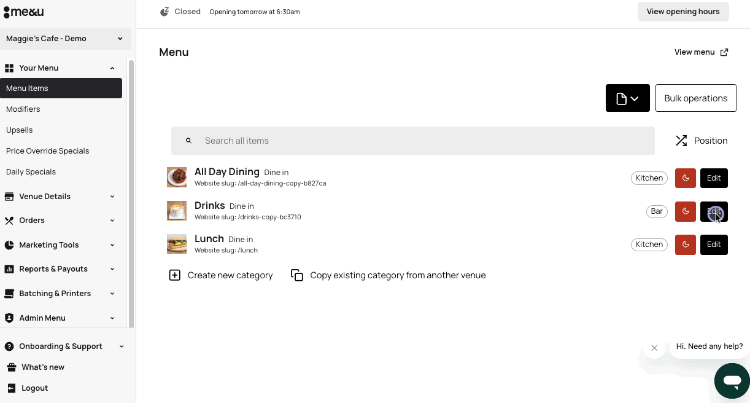
Task: Click the Lunch category thumbnail
Action: (177, 244)
